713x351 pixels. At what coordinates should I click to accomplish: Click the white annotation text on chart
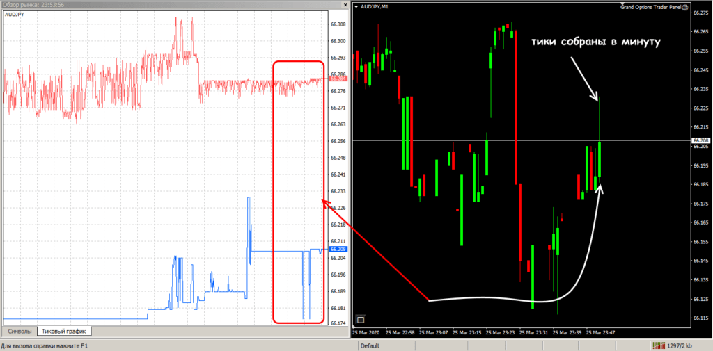pos(595,42)
